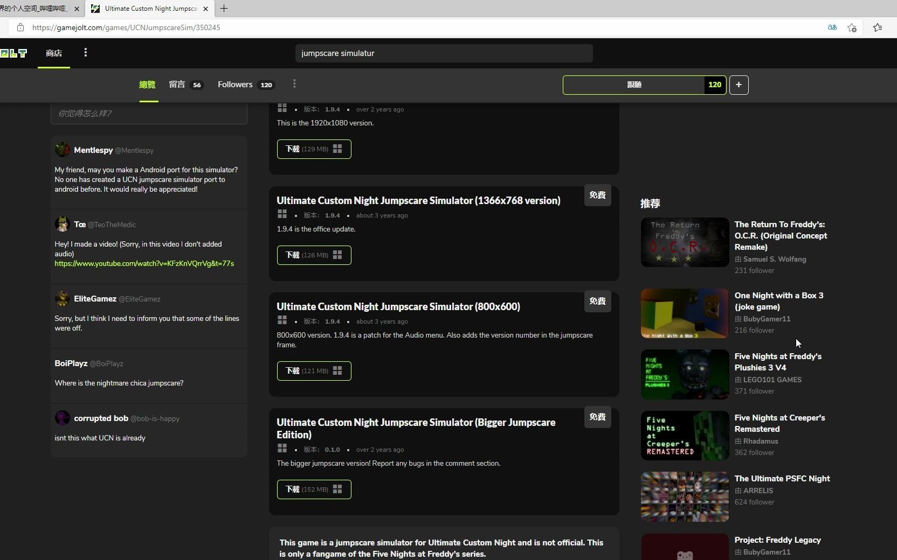Click in the jumpscare simulatur search box
The height and width of the screenshot is (560, 897).
click(x=444, y=53)
